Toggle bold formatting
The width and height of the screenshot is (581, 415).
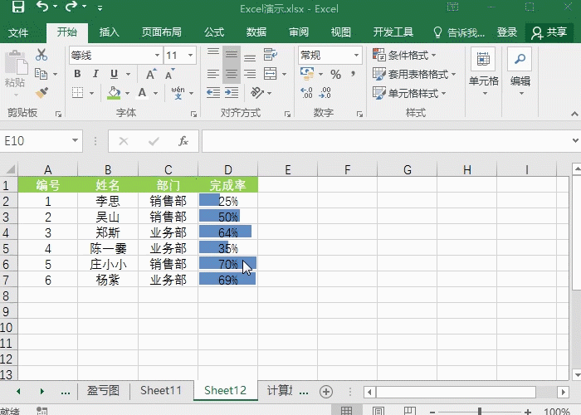pos(77,74)
